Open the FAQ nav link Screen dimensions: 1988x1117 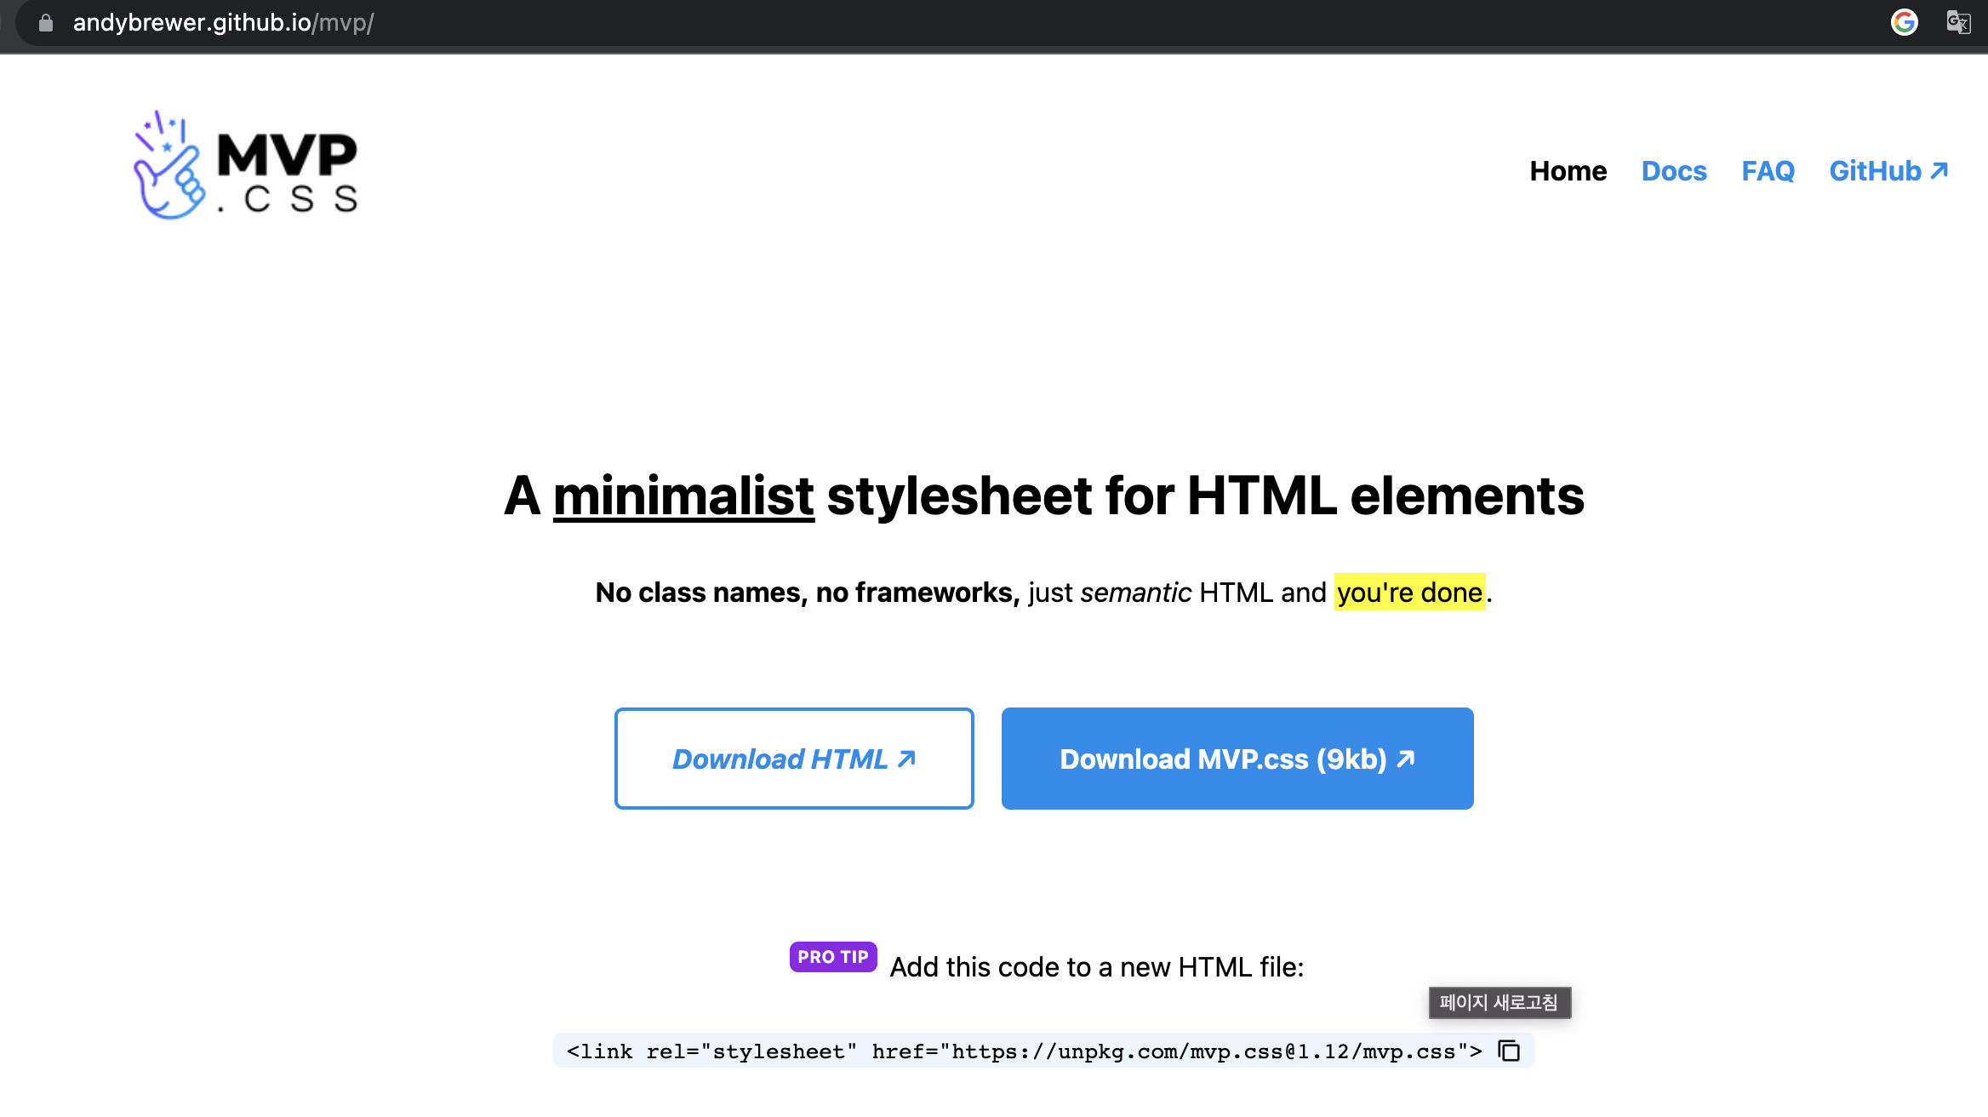coord(1768,171)
